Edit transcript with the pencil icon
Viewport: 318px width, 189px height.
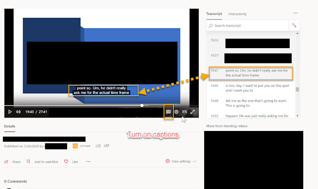(x=294, y=25)
